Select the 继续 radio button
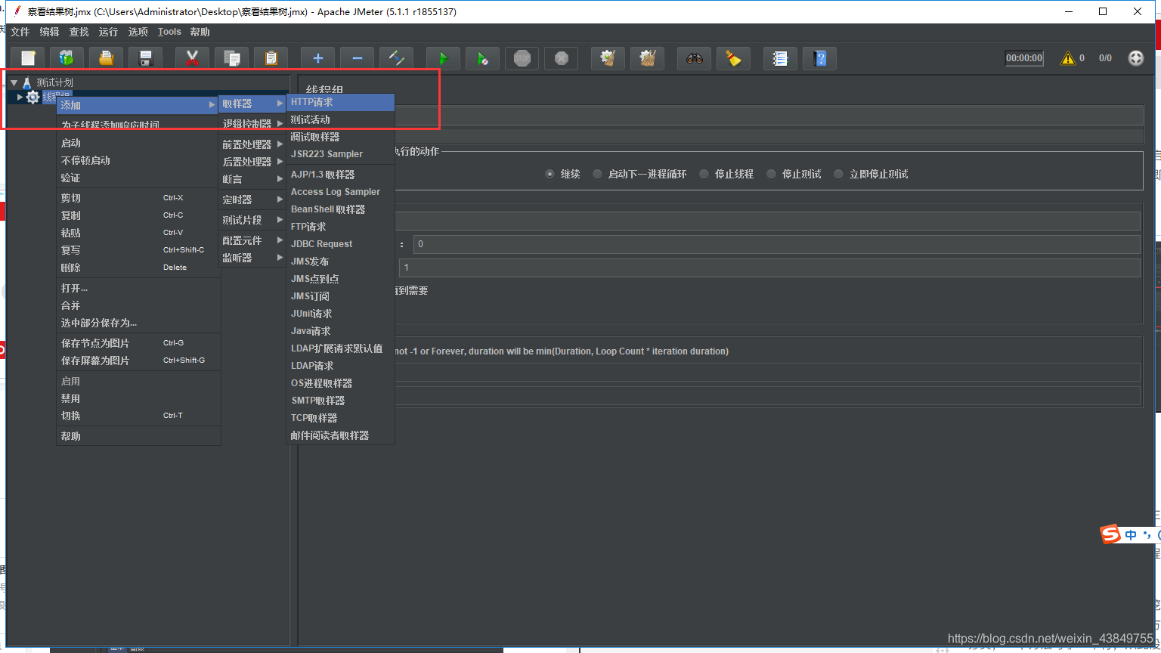Viewport: 1161px width, 653px height. [x=550, y=174]
